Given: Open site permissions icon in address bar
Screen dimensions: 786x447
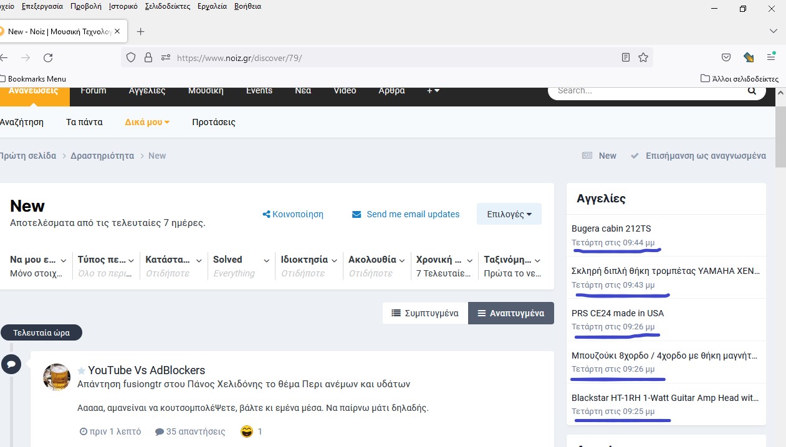Looking at the screenshot, I should click(x=166, y=57).
